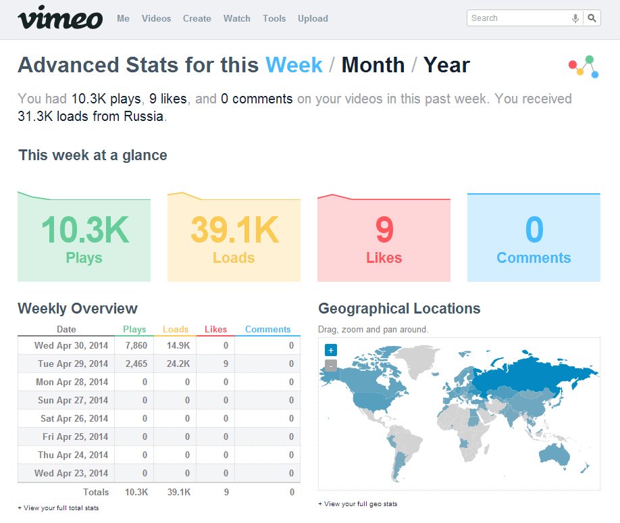This screenshot has height=523, width=620.
Task: Select the Wed Apr 23, 2014 row date
Action: 71,473
